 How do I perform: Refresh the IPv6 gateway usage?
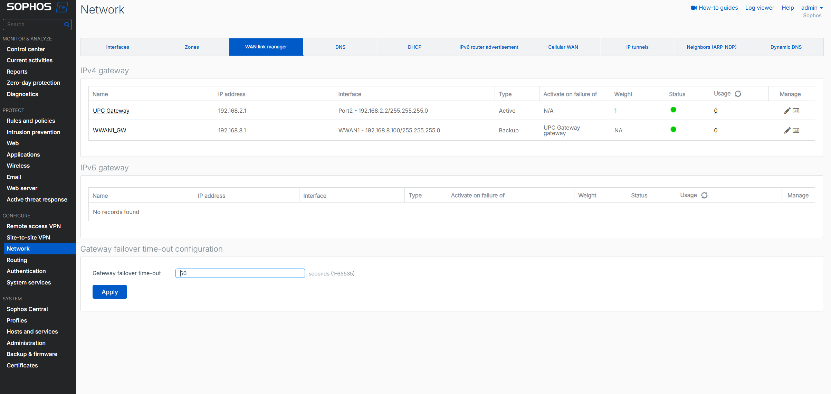[704, 195]
